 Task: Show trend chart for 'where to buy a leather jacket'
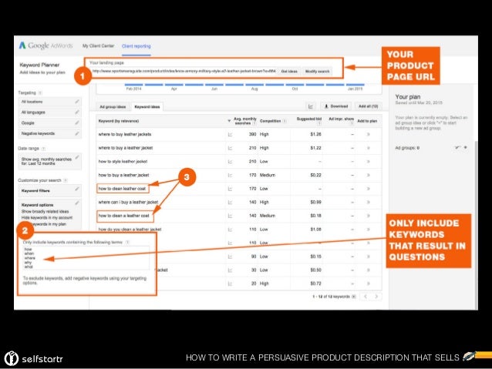tap(230, 148)
